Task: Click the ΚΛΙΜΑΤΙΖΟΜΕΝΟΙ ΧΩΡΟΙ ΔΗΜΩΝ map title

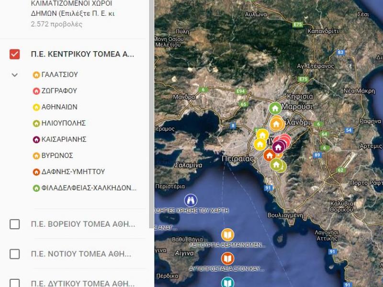Action: click(72, 9)
